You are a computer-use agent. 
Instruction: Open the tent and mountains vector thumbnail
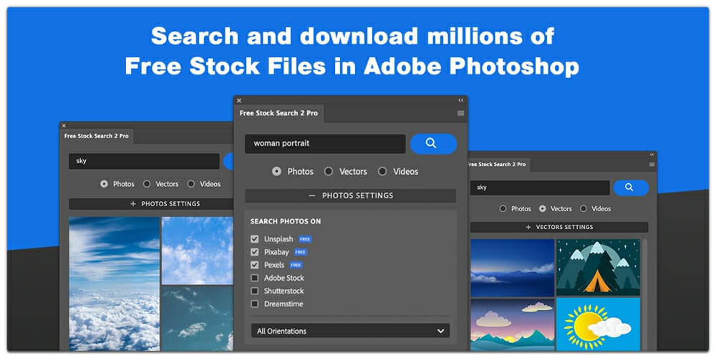[x=598, y=267]
